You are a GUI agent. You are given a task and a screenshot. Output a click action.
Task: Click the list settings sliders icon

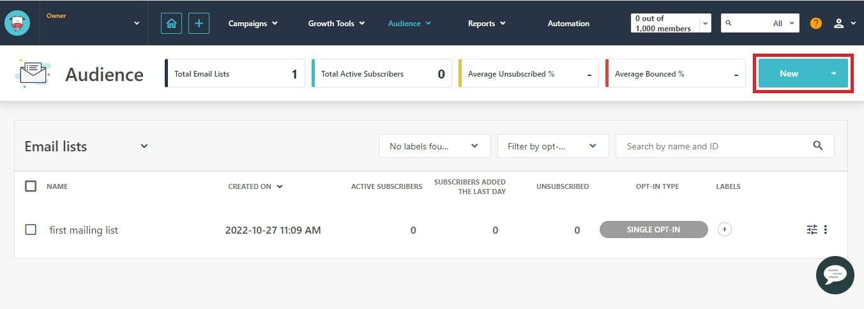812,230
